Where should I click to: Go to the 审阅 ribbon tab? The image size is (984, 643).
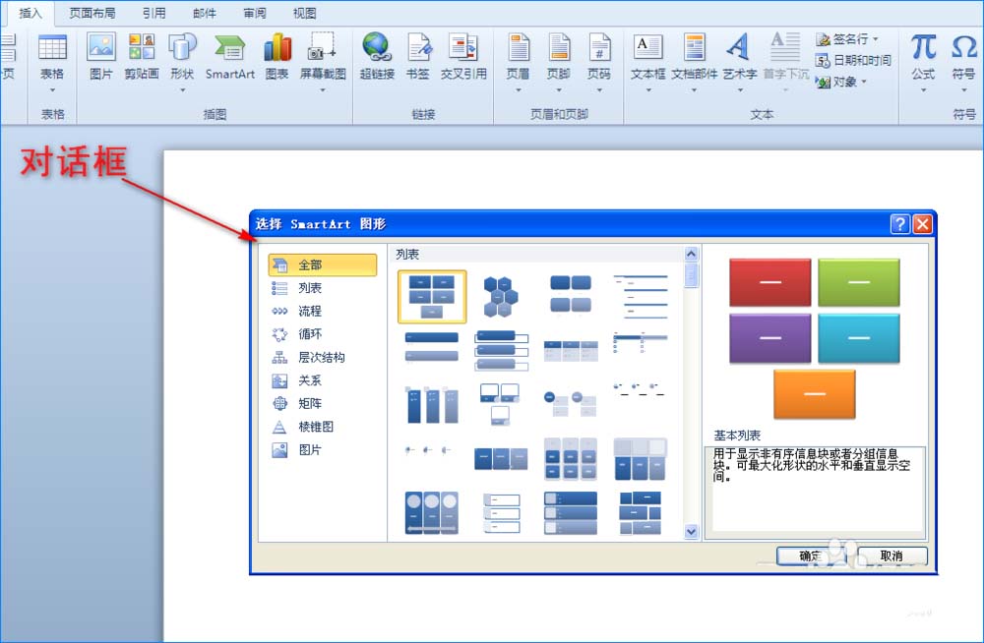(254, 13)
